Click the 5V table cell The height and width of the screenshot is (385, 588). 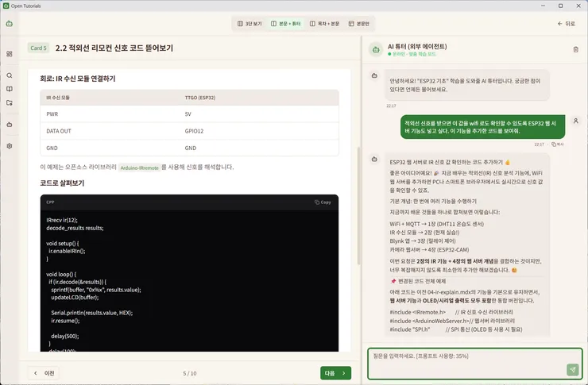click(x=188, y=114)
